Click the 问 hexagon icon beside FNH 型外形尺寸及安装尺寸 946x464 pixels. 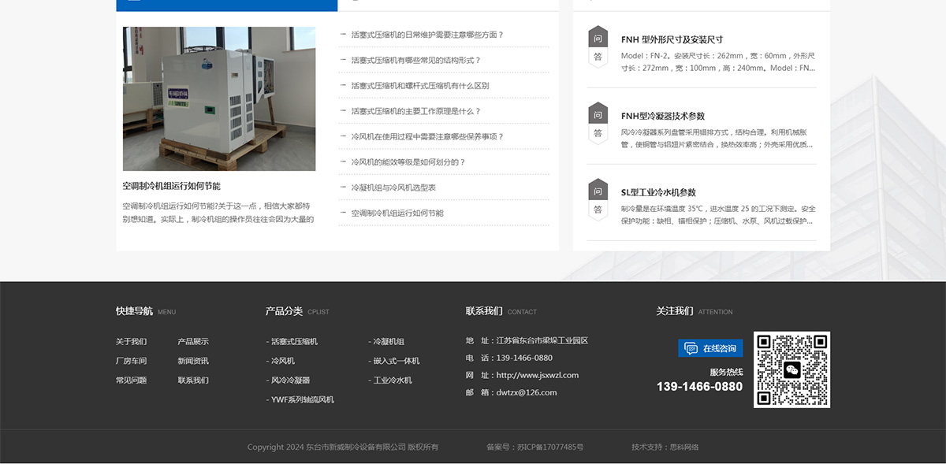coord(597,37)
